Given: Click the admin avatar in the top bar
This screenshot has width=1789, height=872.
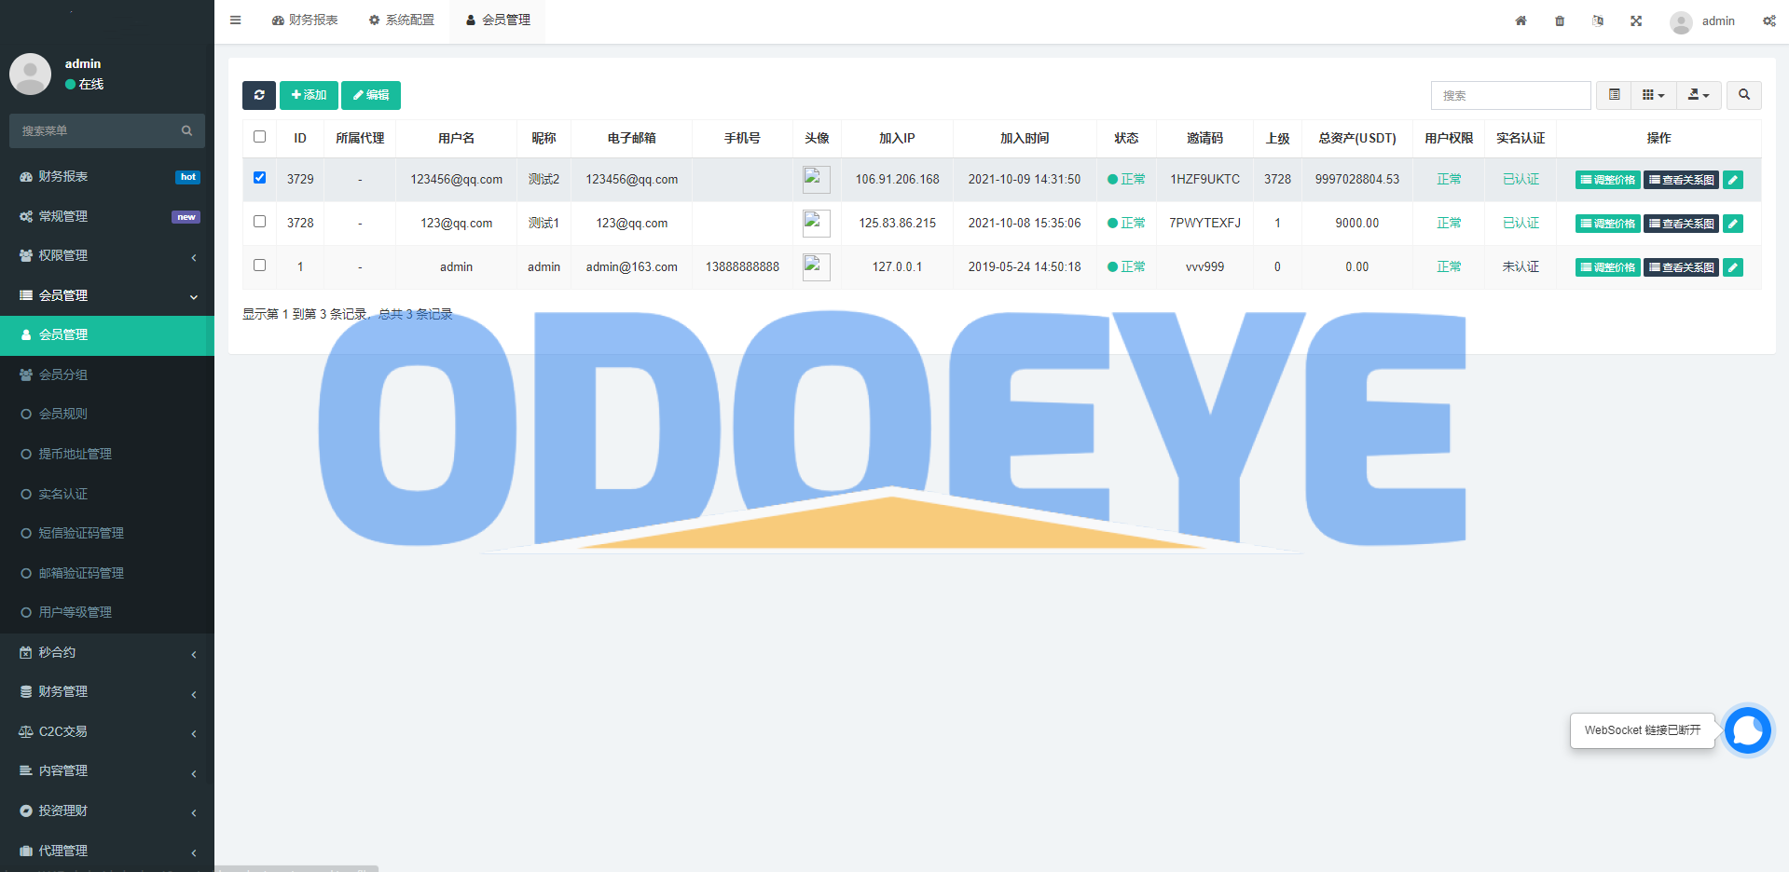Looking at the screenshot, I should [x=1681, y=21].
